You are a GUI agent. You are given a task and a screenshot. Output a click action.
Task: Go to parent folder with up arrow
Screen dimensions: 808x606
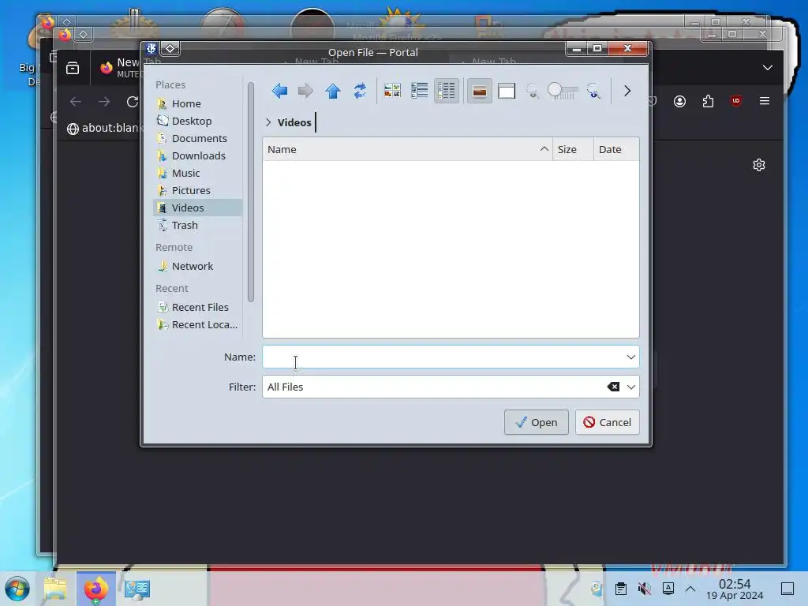click(333, 92)
